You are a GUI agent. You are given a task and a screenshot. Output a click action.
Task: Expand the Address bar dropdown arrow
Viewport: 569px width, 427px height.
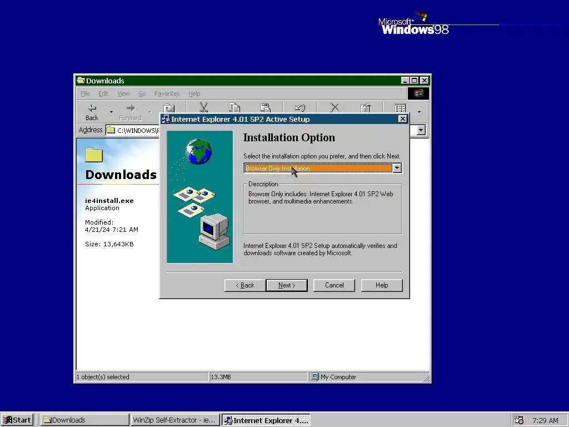pos(421,130)
